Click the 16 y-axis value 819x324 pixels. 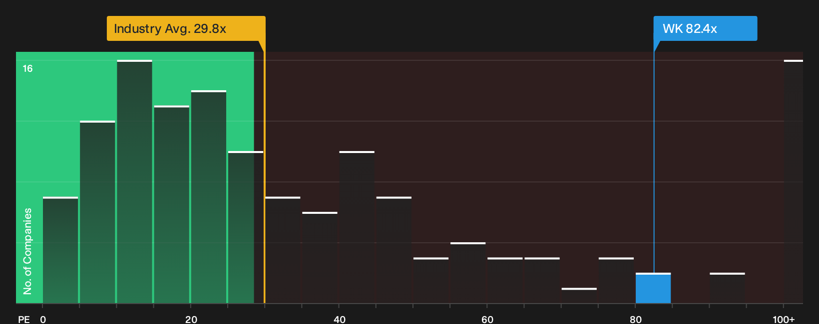[27, 68]
